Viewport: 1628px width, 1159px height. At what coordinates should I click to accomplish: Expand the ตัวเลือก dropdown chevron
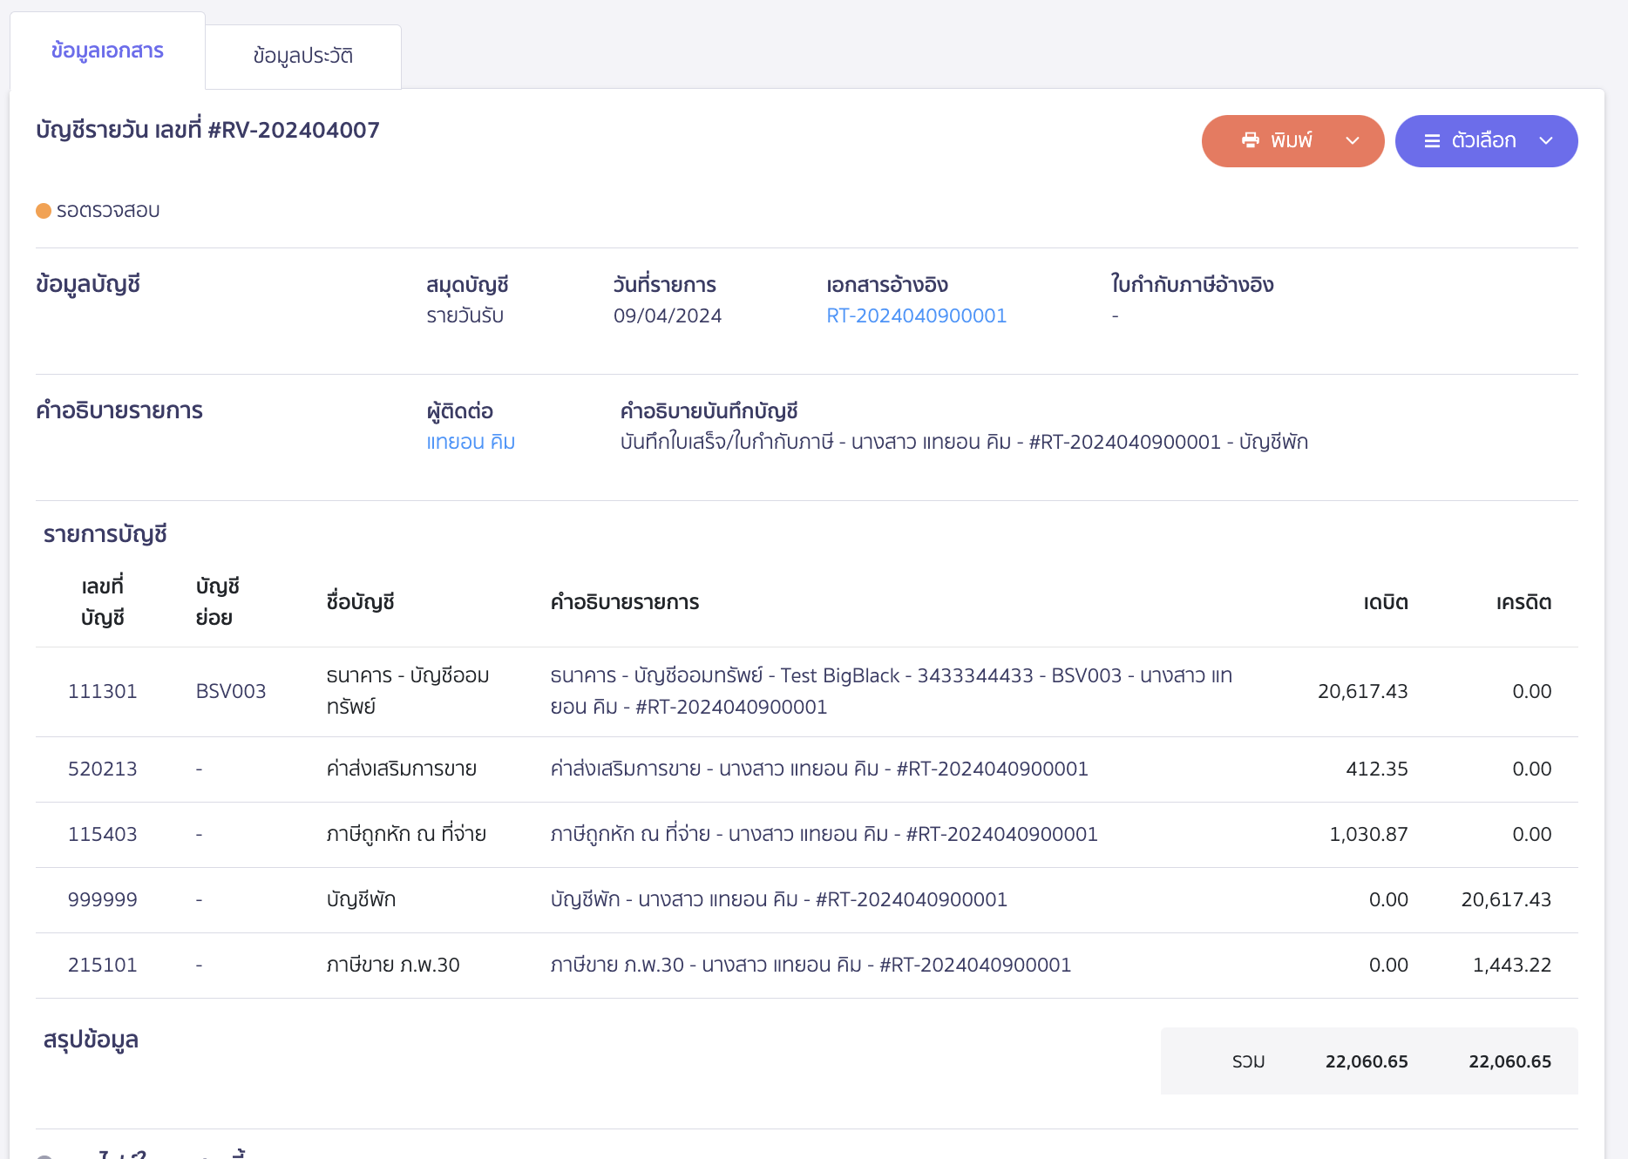tap(1546, 140)
